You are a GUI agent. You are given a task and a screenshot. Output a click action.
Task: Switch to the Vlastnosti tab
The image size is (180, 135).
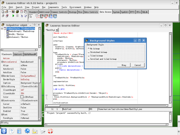[7, 54]
